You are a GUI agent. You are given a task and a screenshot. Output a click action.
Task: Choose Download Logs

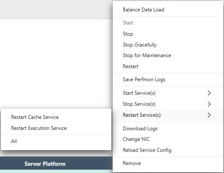[x=168, y=129]
